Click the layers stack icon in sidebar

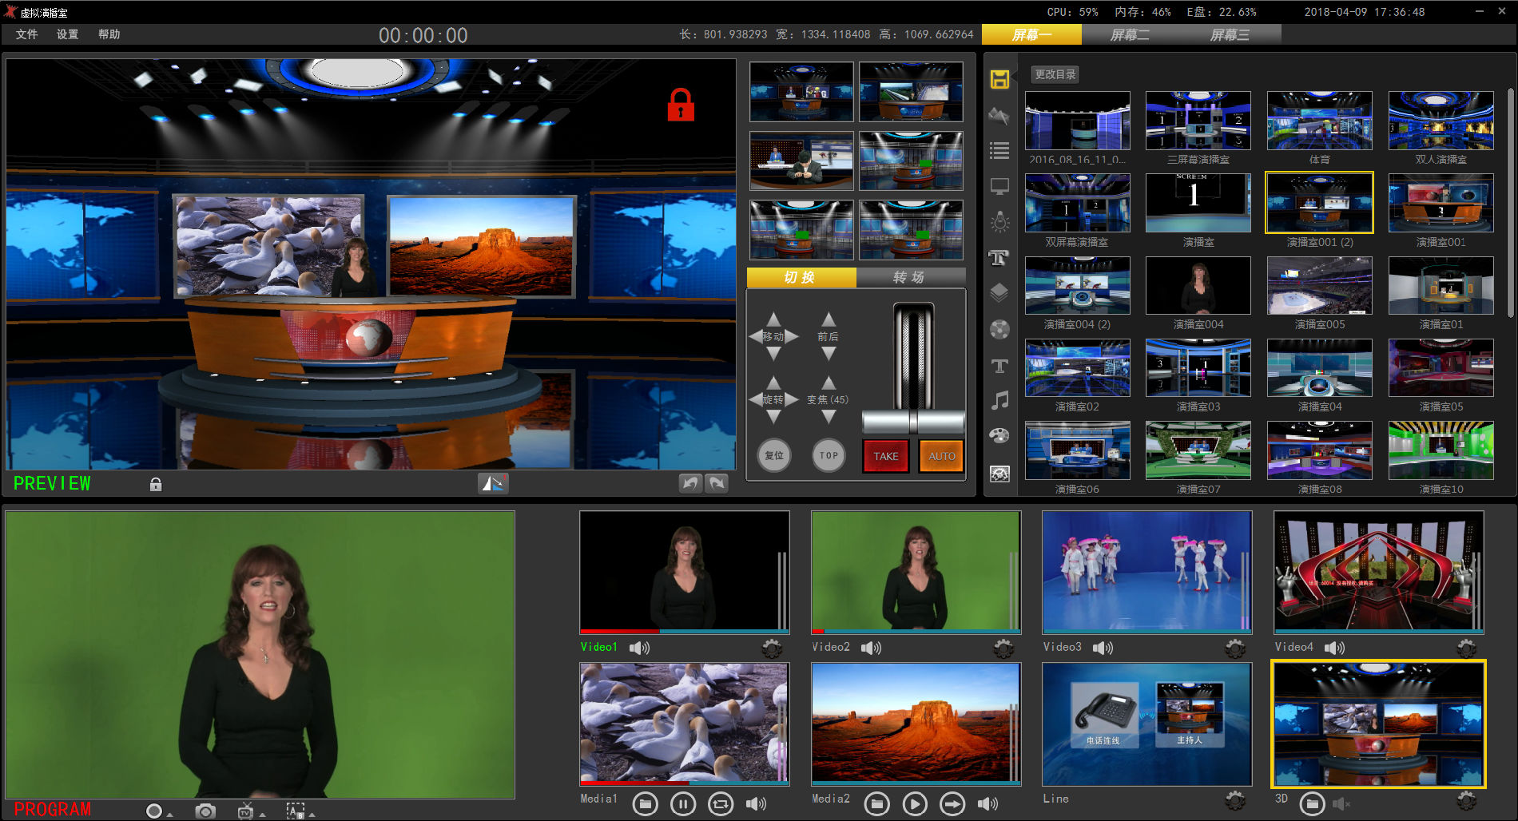(x=999, y=293)
